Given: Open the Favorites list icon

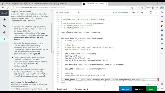Looking at the screenshot, I should [x=137, y=7].
